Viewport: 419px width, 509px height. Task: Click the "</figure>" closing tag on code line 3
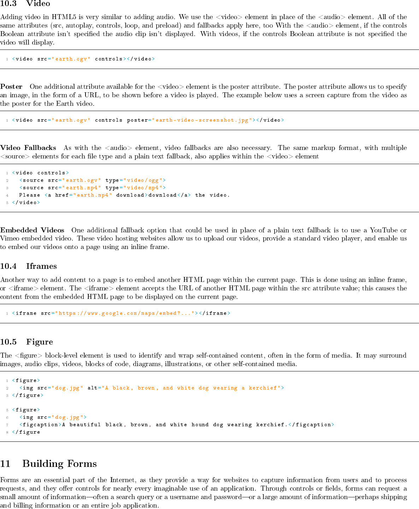click(28, 395)
